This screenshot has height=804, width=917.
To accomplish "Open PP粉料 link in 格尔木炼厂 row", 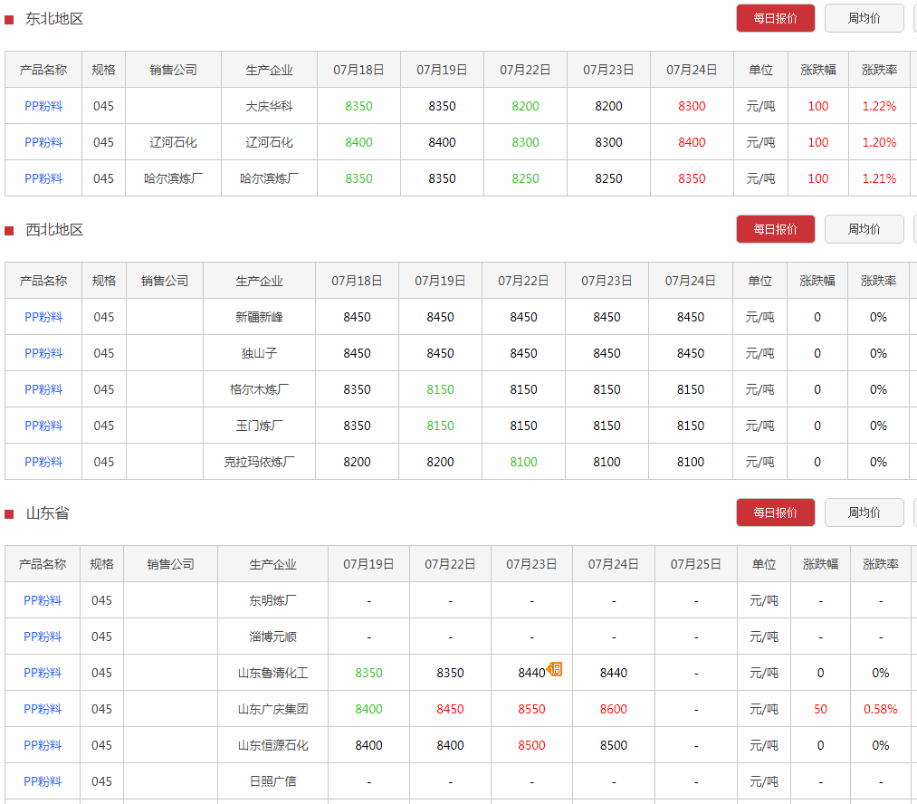I will pos(43,390).
